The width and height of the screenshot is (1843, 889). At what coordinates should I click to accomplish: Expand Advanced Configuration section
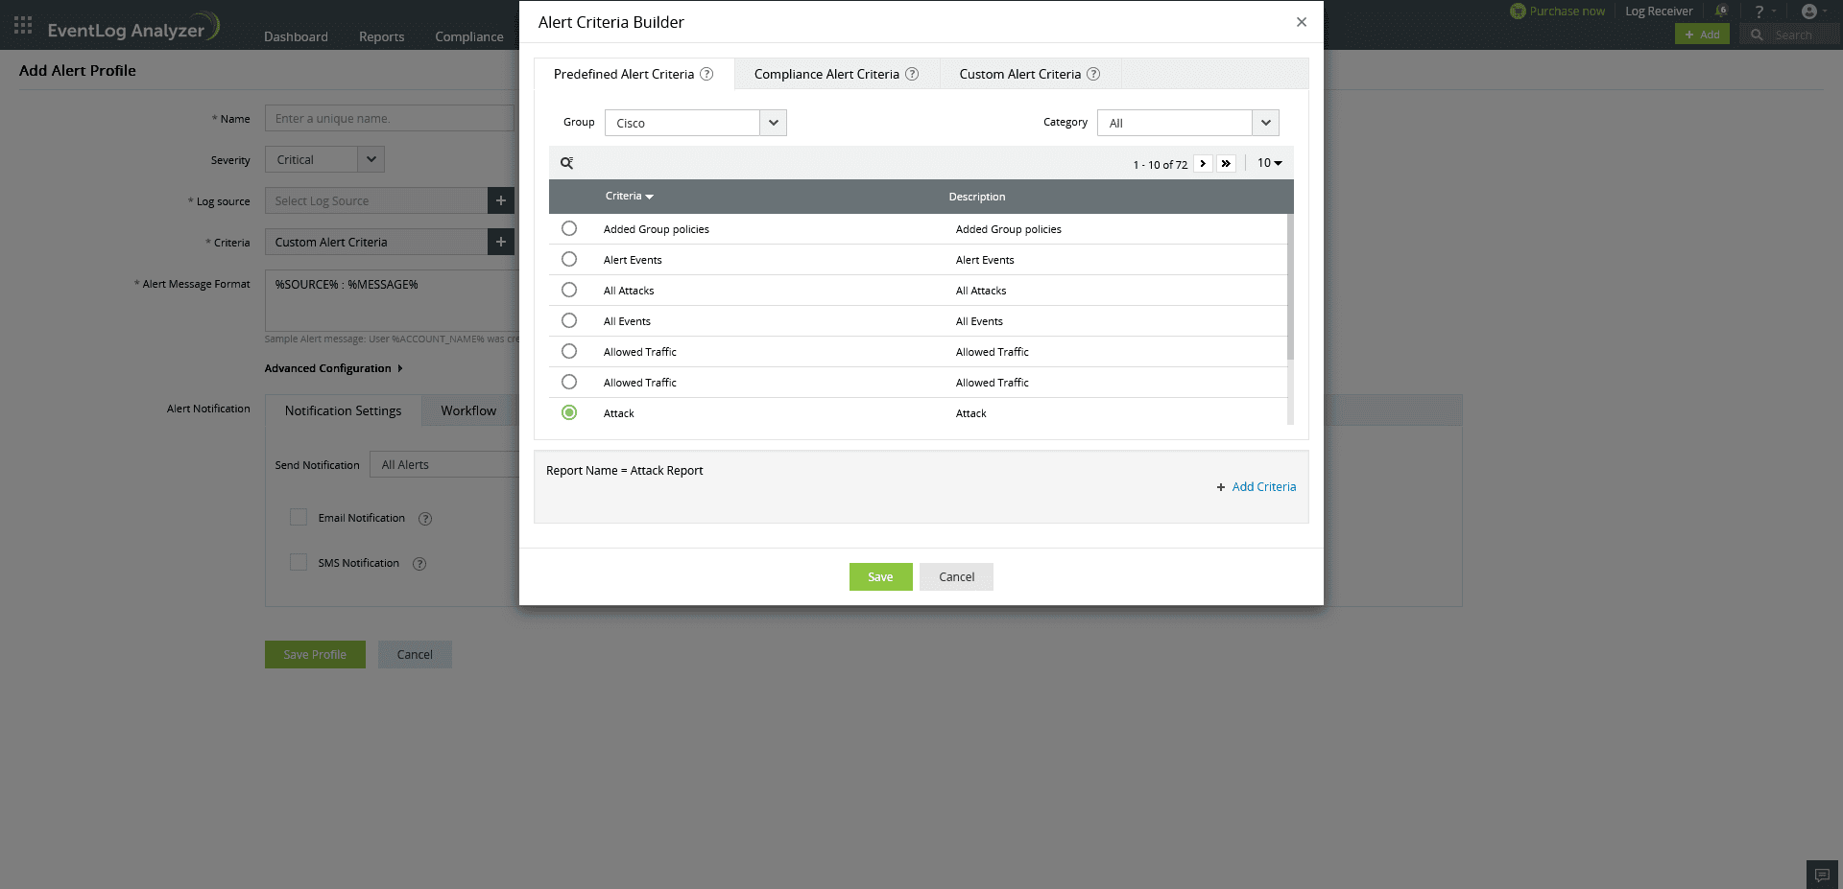333,368
